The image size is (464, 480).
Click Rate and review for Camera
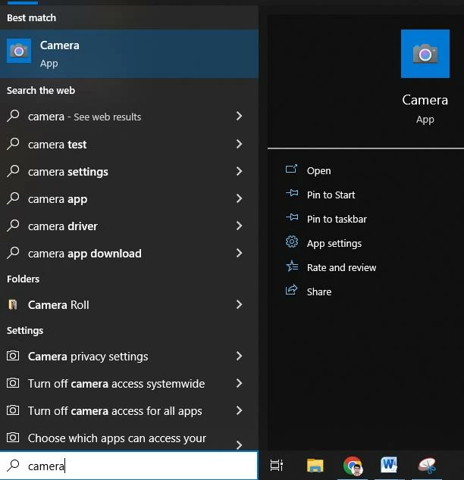[x=341, y=268]
